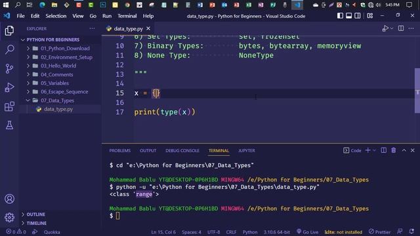Open the Source Control view
Viewport: 420px width, 236px height.
click(x=9, y=68)
